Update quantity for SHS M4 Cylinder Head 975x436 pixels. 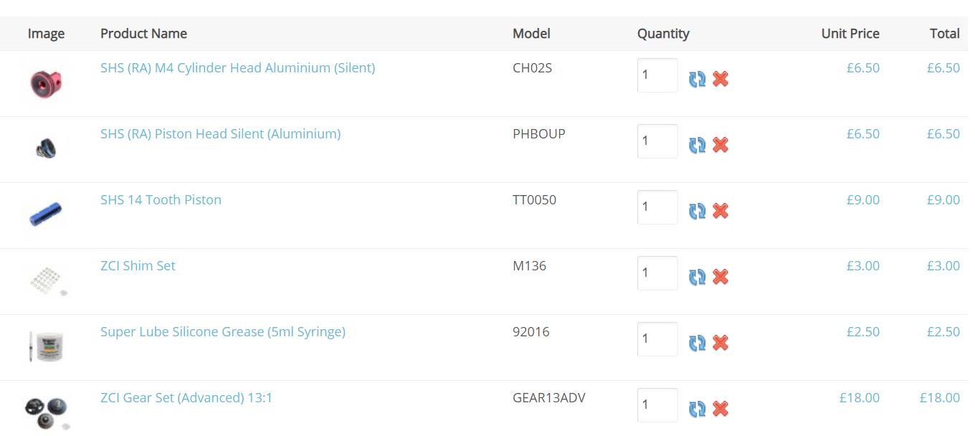point(697,79)
